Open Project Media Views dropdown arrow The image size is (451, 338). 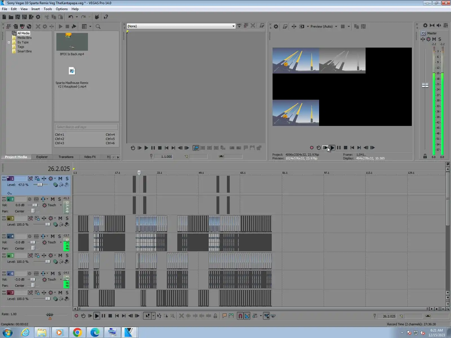[x=90, y=26]
